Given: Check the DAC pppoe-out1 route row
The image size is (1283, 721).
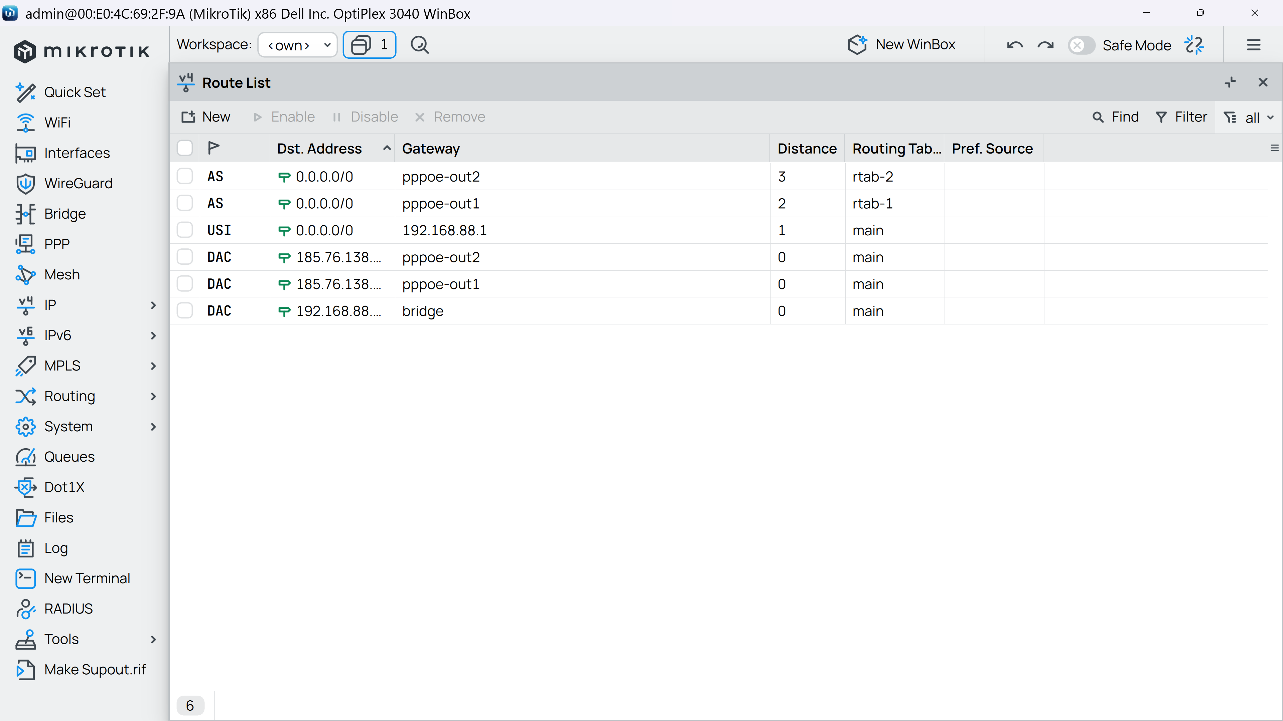Looking at the screenshot, I should [185, 284].
